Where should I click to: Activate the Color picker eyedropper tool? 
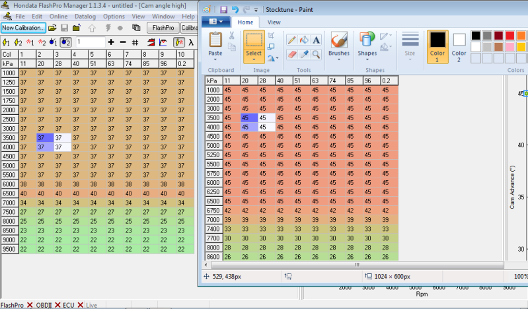(x=304, y=54)
